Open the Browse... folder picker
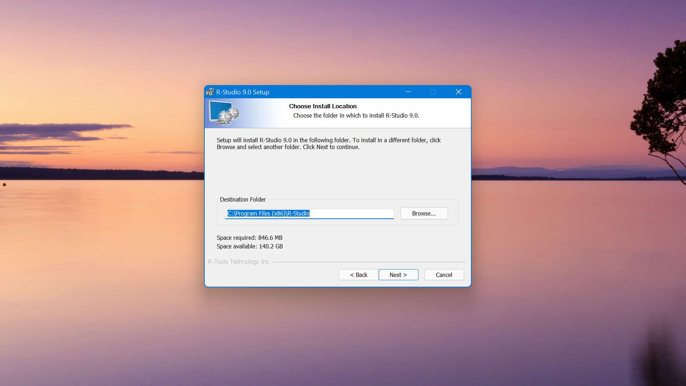Viewport: 686px width, 386px height. [x=424, y=213]
